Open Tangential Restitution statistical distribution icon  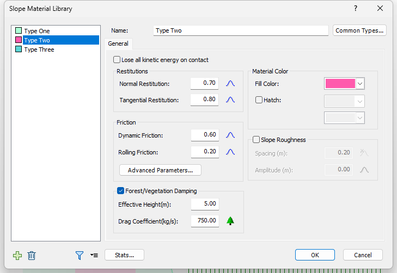230,100
